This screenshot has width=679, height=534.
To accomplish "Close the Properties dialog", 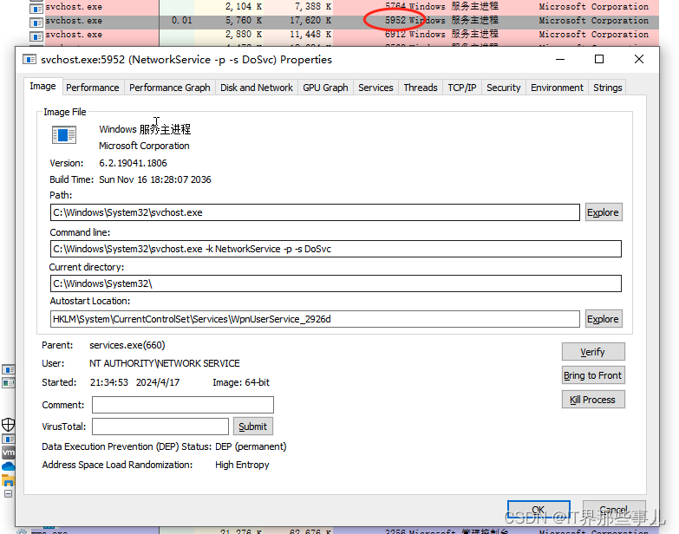I will (x=639, y=59).
